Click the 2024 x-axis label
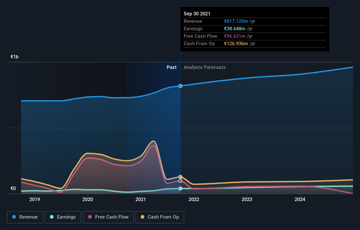Screen dimensions: 360x230 300,199
